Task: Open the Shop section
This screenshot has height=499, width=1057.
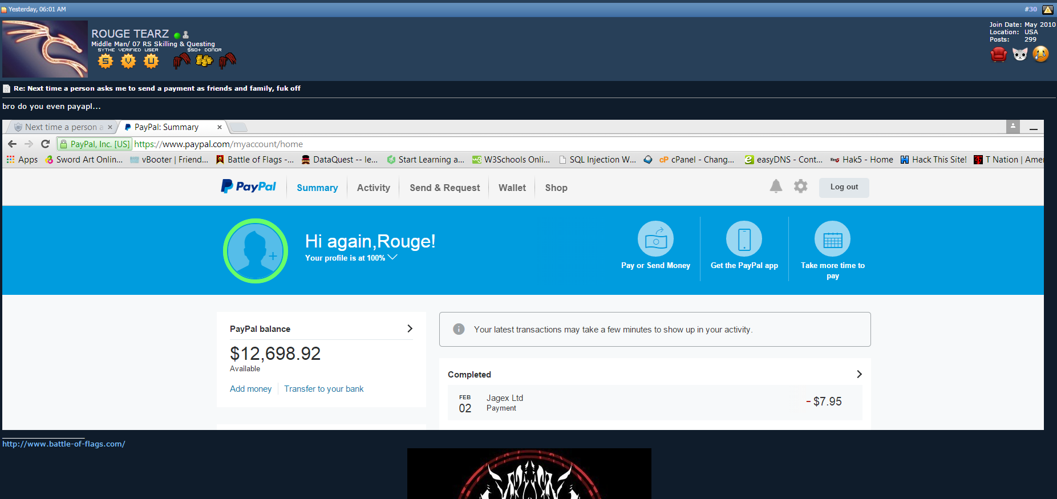Action: (x=556, y=188)
